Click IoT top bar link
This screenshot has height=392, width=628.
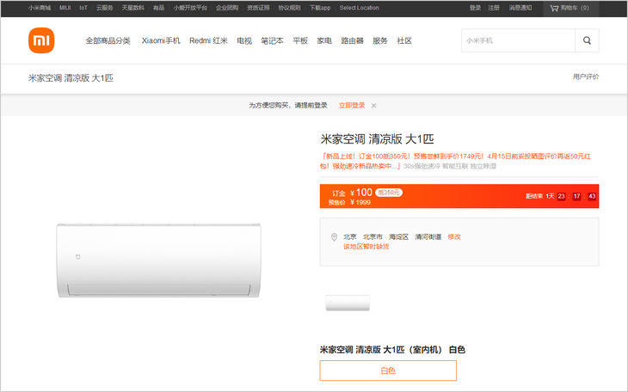(83, 8)
